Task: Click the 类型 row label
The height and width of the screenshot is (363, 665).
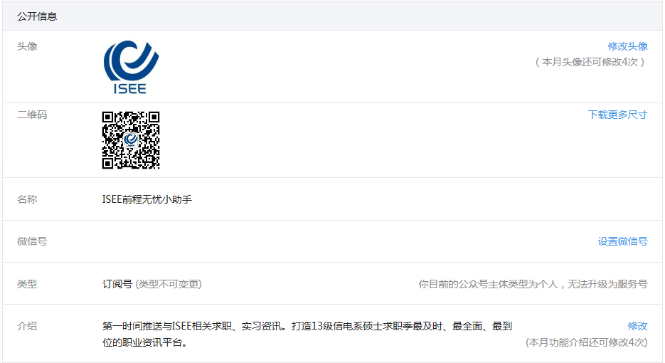Action: 27,283
